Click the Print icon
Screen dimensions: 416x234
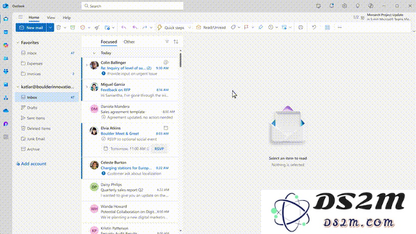tap(300, 27)
